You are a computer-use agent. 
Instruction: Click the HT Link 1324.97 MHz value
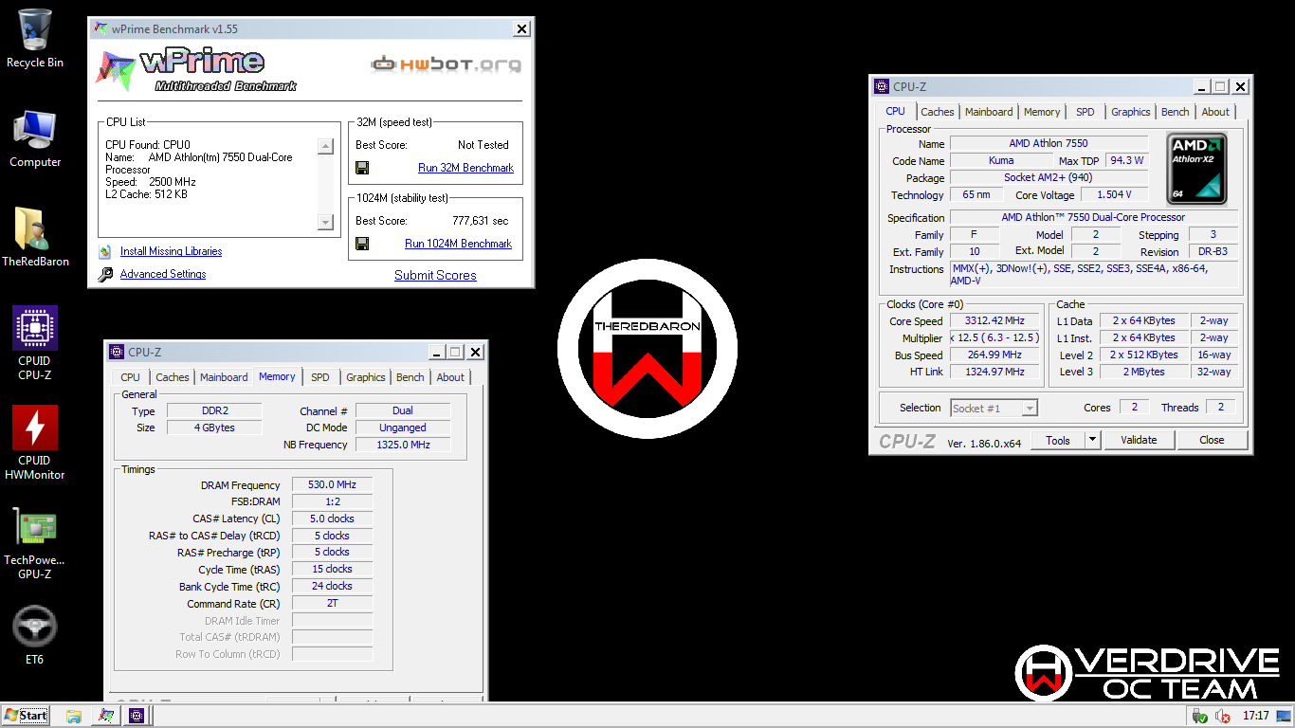994,372
